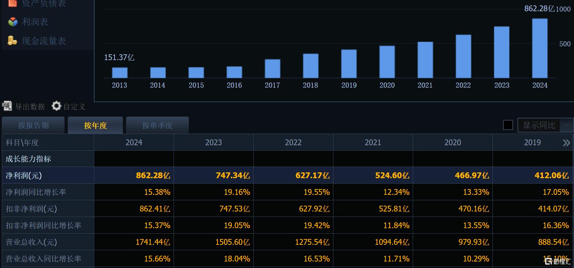Click the customize gear icon
This screenshot has height=268, width=574.
tap(57, 106)
